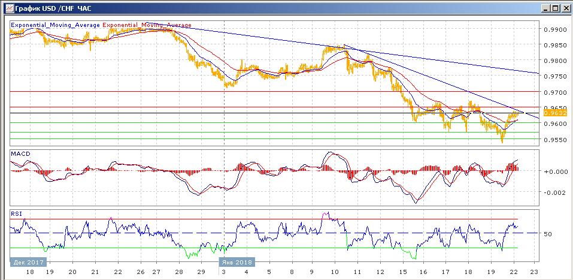The width and height of the screenshot is (573, 280).
Task: Click the blue Exponential_Moving_Average legend label
Action: pos(56,25)
